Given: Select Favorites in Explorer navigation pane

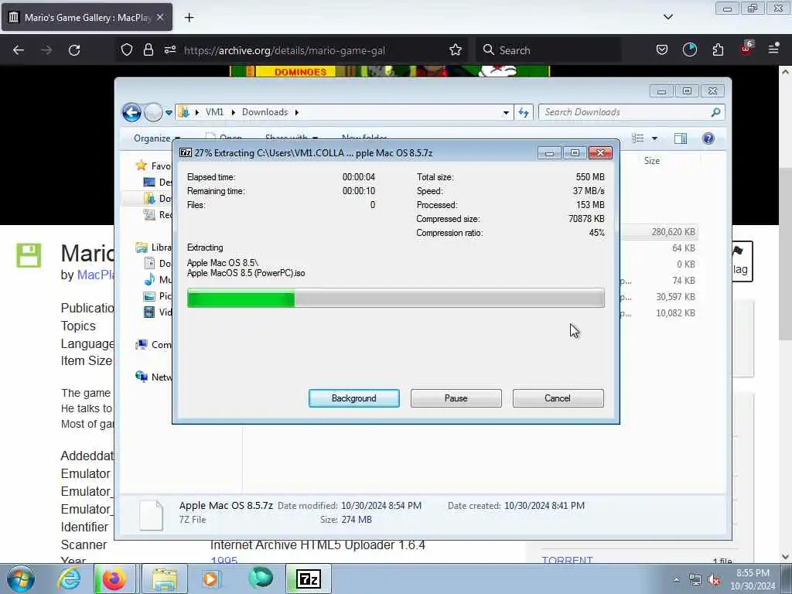Looking at the screenshot, I should pos(153,166).
